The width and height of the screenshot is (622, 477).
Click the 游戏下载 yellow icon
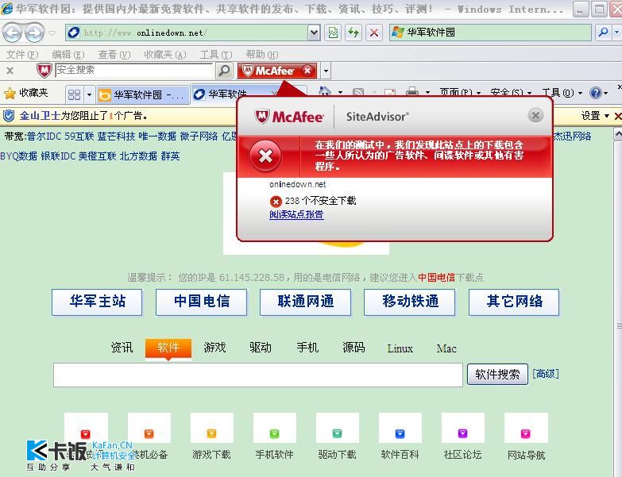[x=212, y=433]
